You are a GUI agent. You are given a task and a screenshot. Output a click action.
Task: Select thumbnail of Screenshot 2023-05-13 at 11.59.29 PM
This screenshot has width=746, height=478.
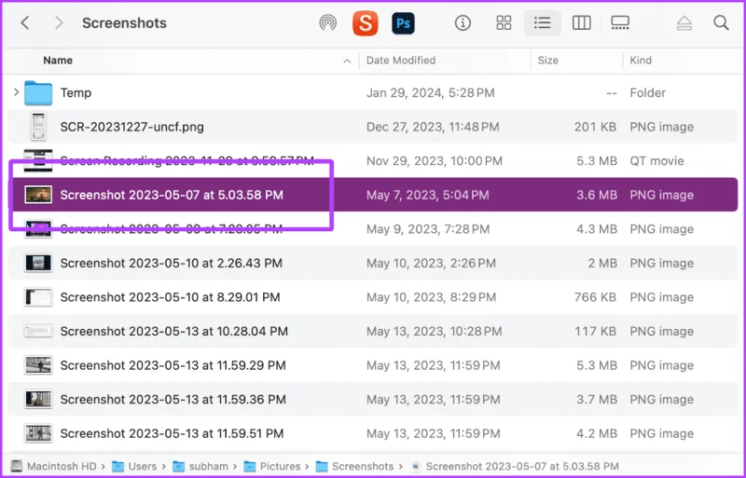(38, 365)
